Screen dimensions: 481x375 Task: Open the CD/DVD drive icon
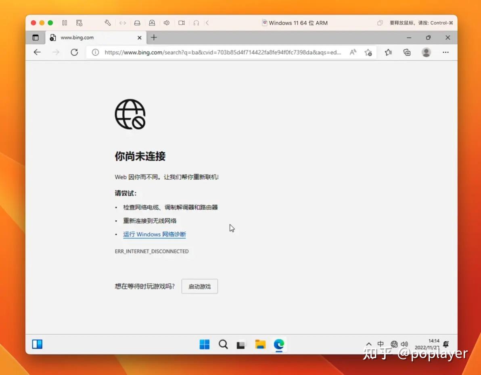(x=152, y=23)
